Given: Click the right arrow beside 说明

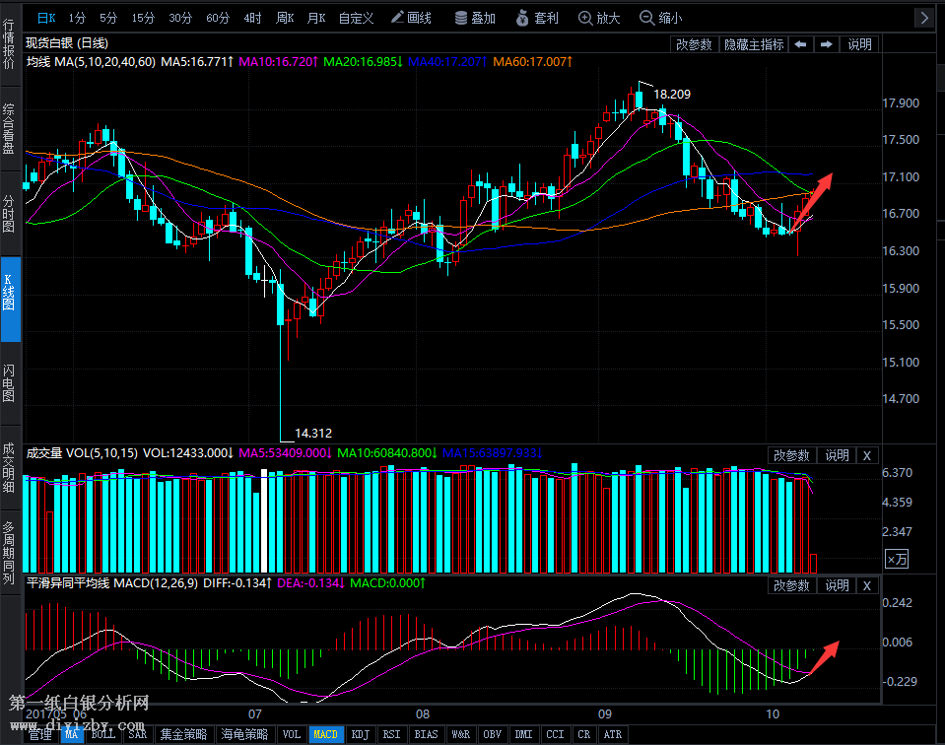Looking at the screenshot, I should pyautogui.click(x=827, y=44).
